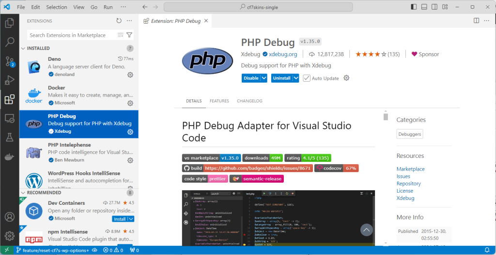Open the Repository resource link
Image resolution: width=496 pixels, height=255 pixels.
[408, 184]
